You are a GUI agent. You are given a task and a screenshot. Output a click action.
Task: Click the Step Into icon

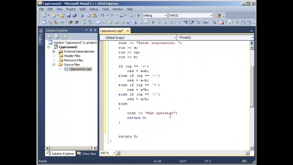pos(185,22)
